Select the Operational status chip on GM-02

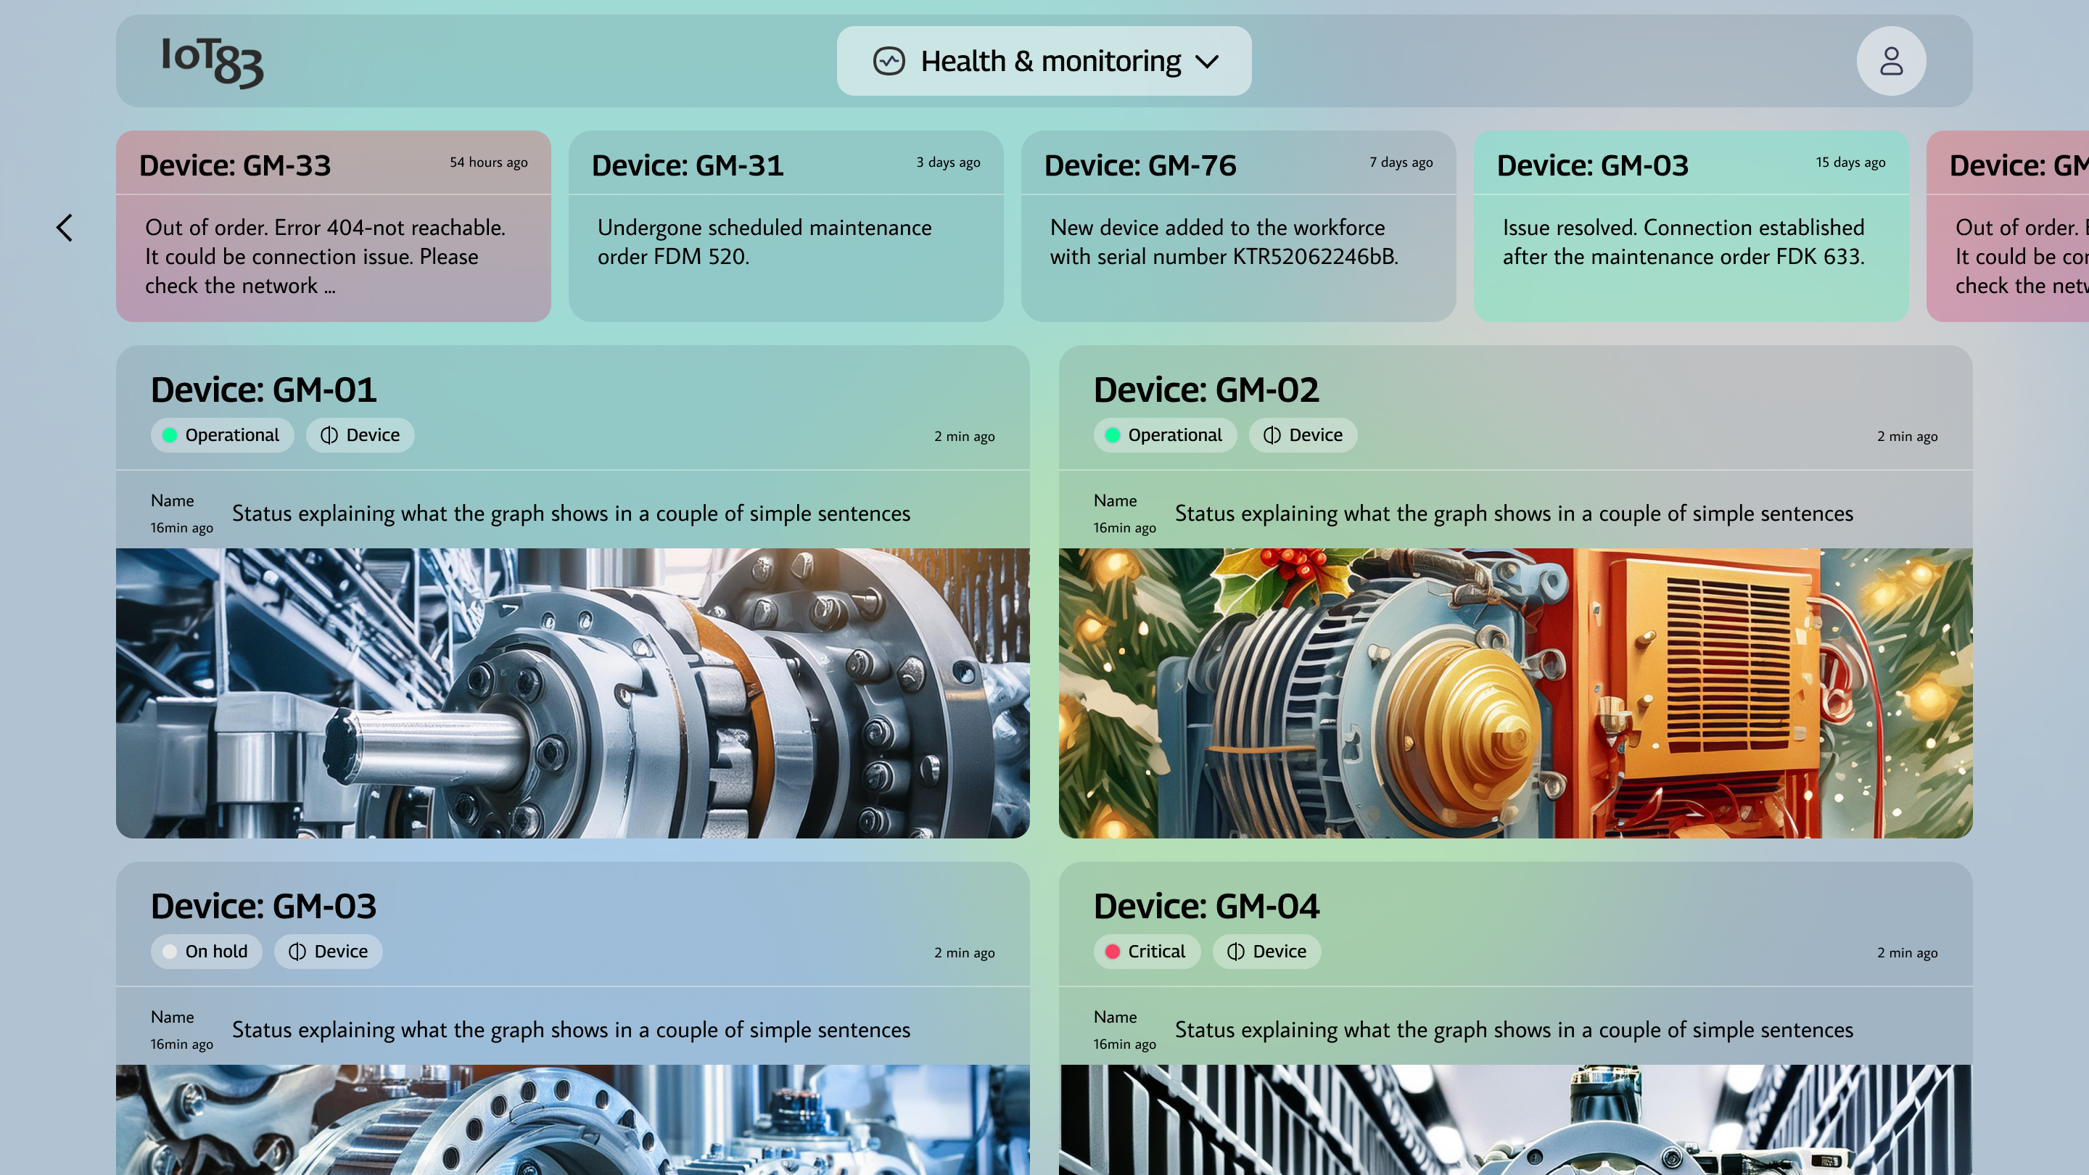(x=1164, y=435)
